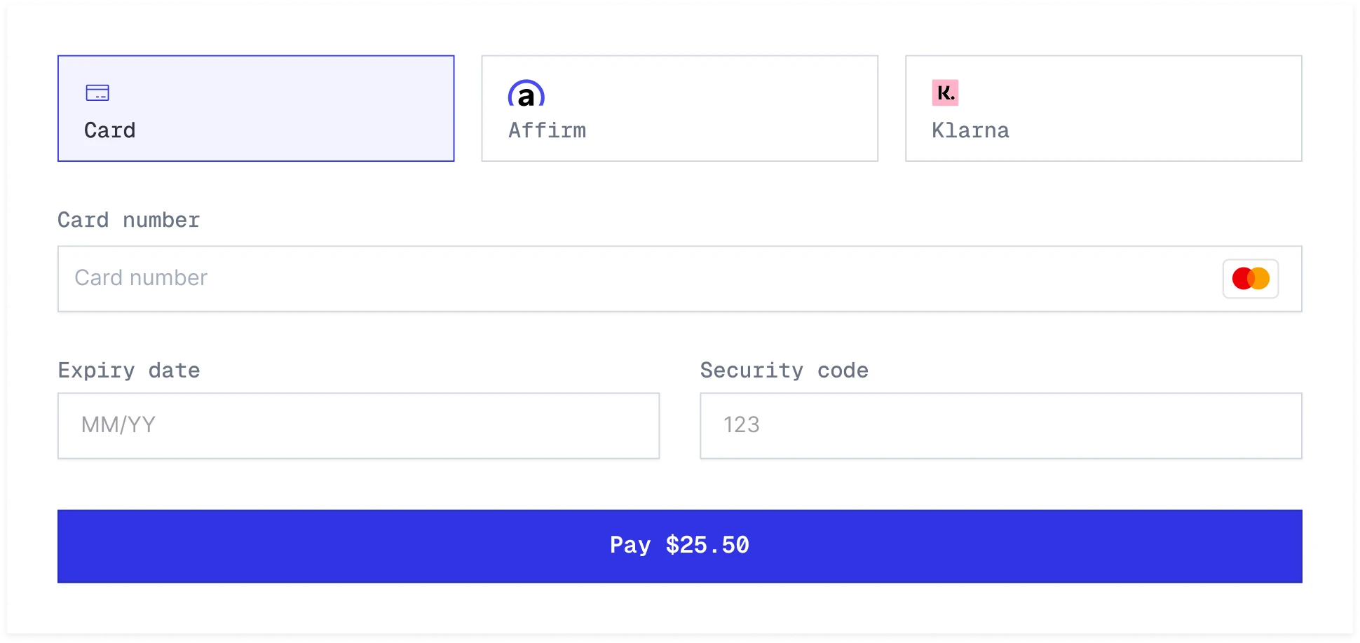This screenshot has width=1360, height=643.
Task: Click the "Security code" field label
Action: pyautogui.click(x=784, y=370)
